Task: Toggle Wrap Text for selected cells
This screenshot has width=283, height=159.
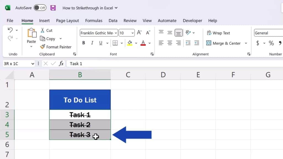Action: point(218,33)
